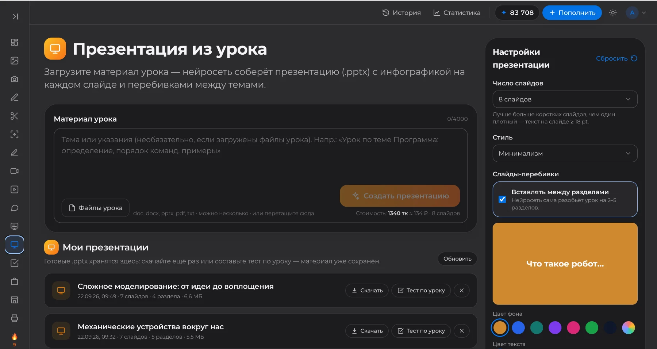Click the Пополнить button
Image resolution: width=657 pixels, height=349 pixels.
tap(572, 13)
